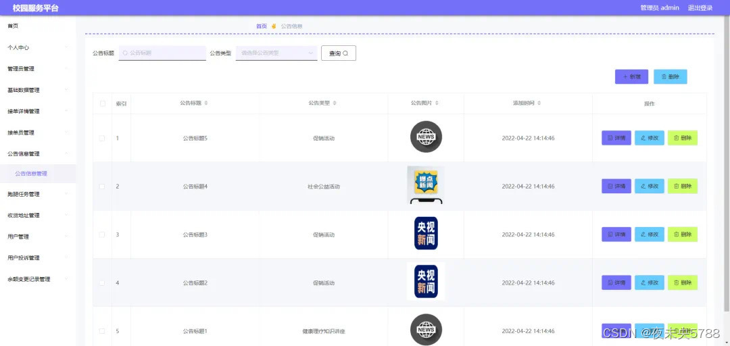Expand the 接单详情管理 sidebar menu
Screen dimensions: 730x346
tap(38, 112)
